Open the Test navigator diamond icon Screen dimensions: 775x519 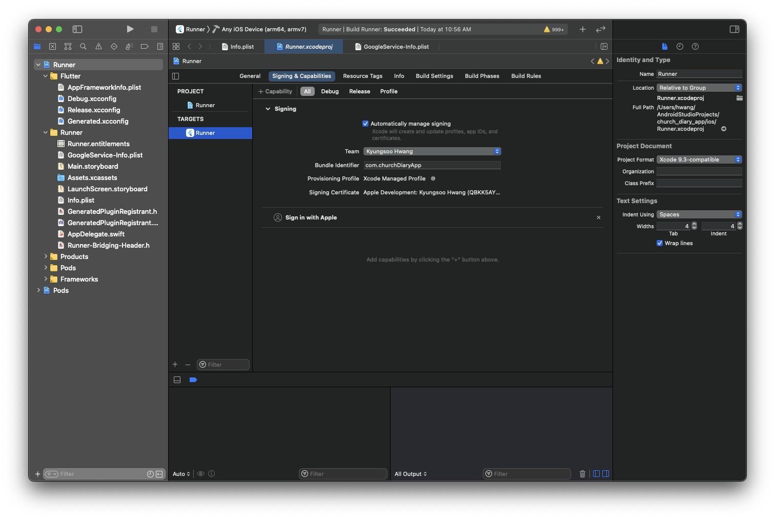114,47
